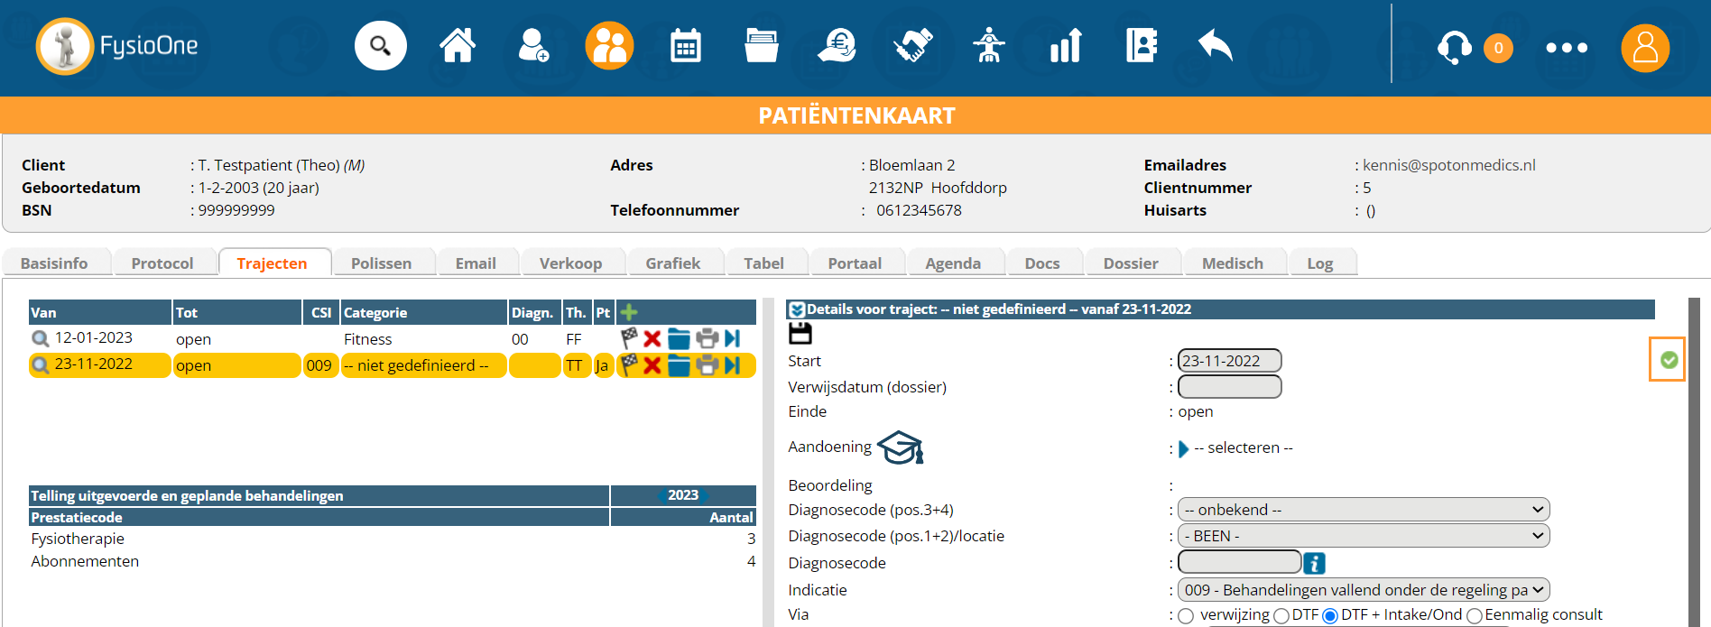Click the save floppy disk icon
The height and width of the screenshot is (627, 1711).
coord(800,334)
